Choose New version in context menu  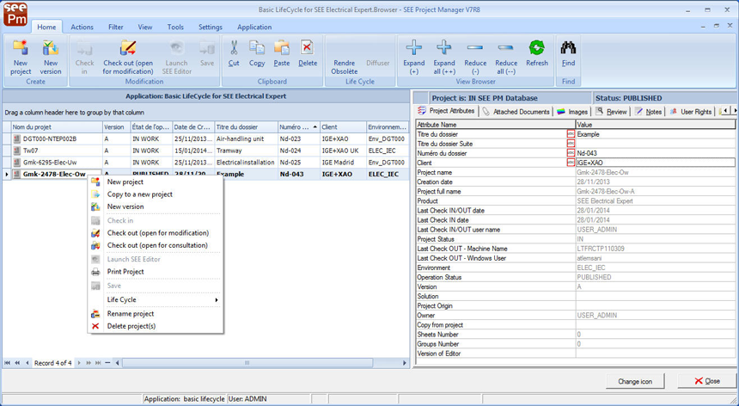(125, 206)
